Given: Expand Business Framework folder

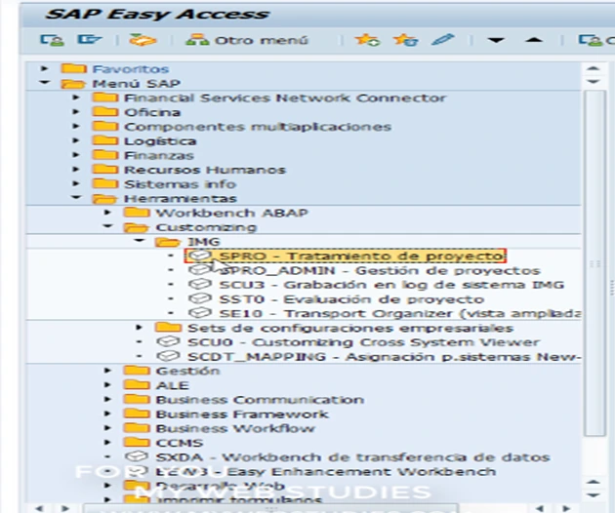Looking at the screenshot, I should (x=107, y=414).
